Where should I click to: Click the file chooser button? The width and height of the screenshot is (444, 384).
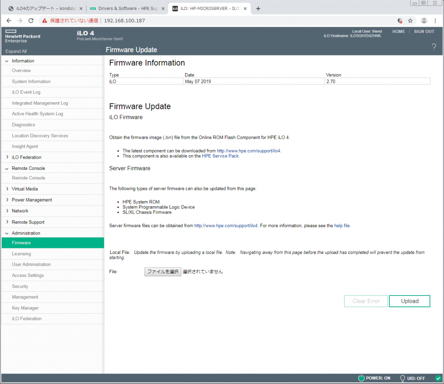pos(163,272)
